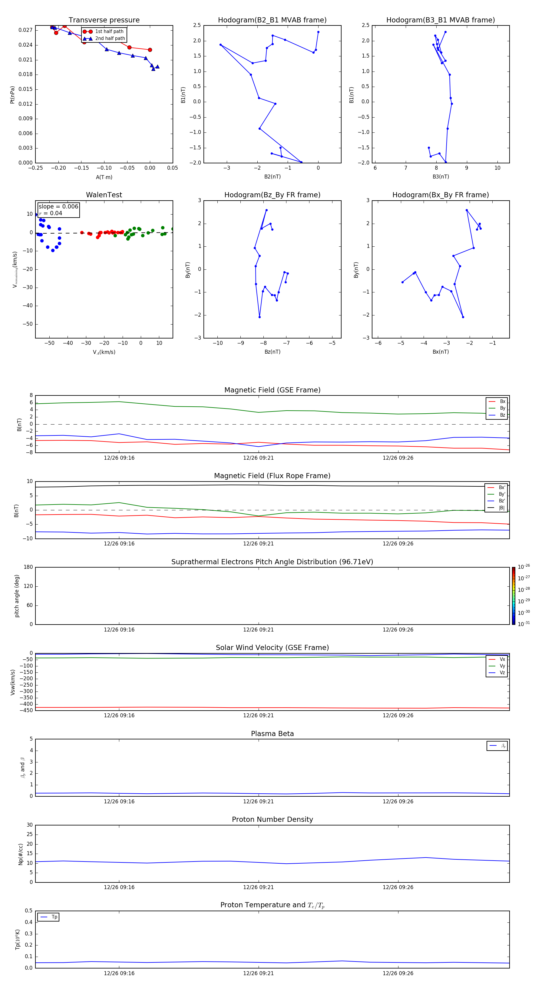Click the Bz entry in GSE legend
The height and width of the screenshot is (1000, 545).
pyautogui.click(x=497, y=415)
